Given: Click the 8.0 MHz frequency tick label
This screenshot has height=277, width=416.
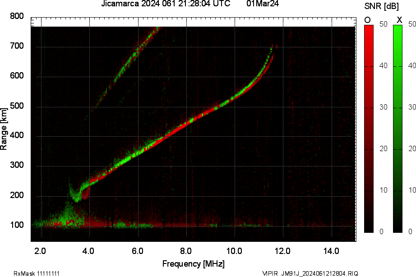Looking at the screenshot, I should tap(186, 251).
